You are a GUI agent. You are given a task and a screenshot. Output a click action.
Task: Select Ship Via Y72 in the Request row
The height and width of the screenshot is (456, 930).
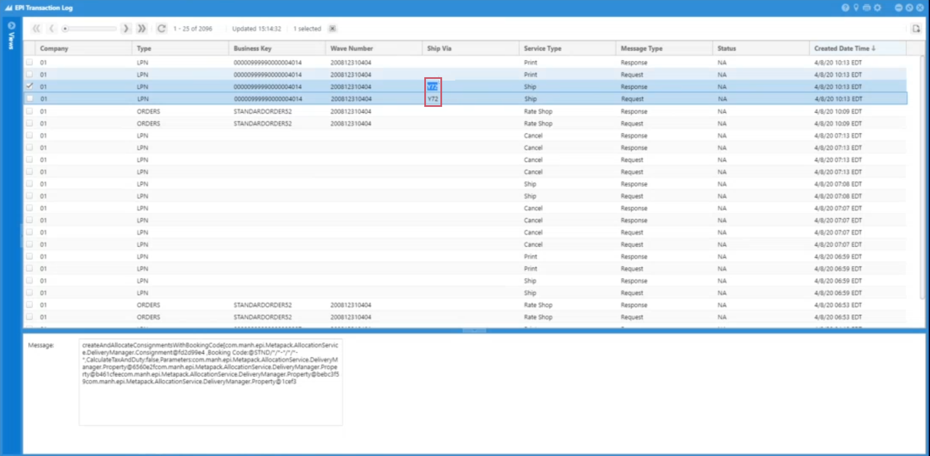(x=433, y=99)
